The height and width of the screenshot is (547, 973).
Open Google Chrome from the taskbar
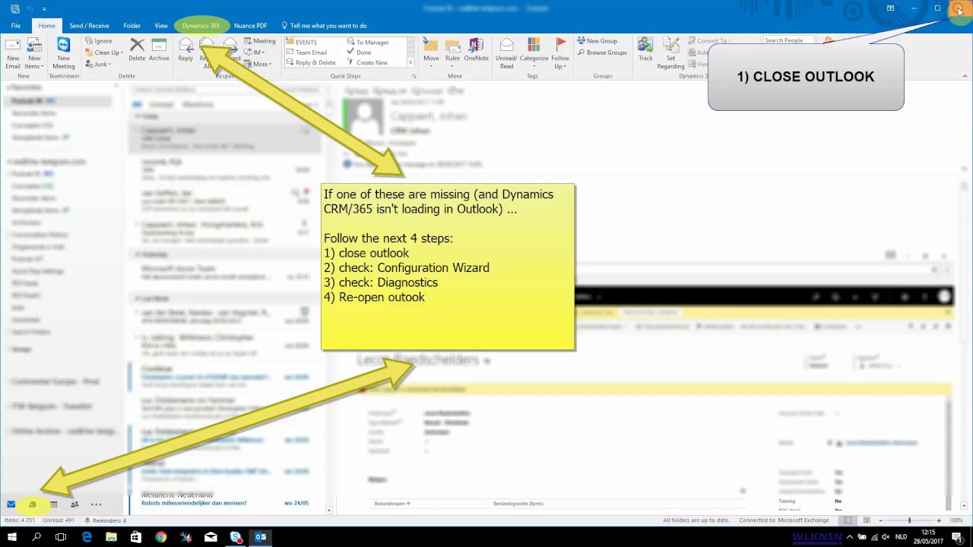[161, 537]
